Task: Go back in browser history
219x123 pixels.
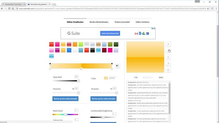Action: [x=2, y=9]
